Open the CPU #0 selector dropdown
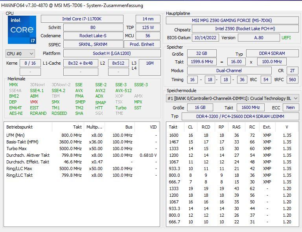Image resolution: width=302 pixels, height=232 pixels. pyautogui.click(x=20, y=54)
